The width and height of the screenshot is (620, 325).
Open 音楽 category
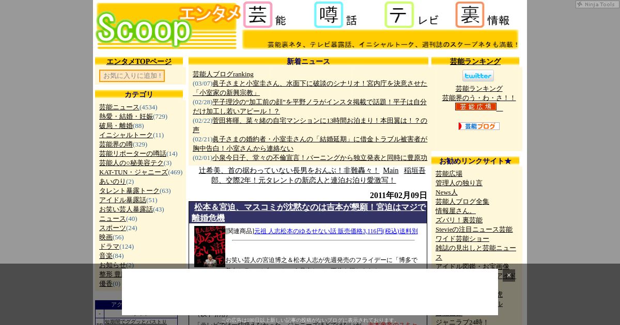coord(106,256)
